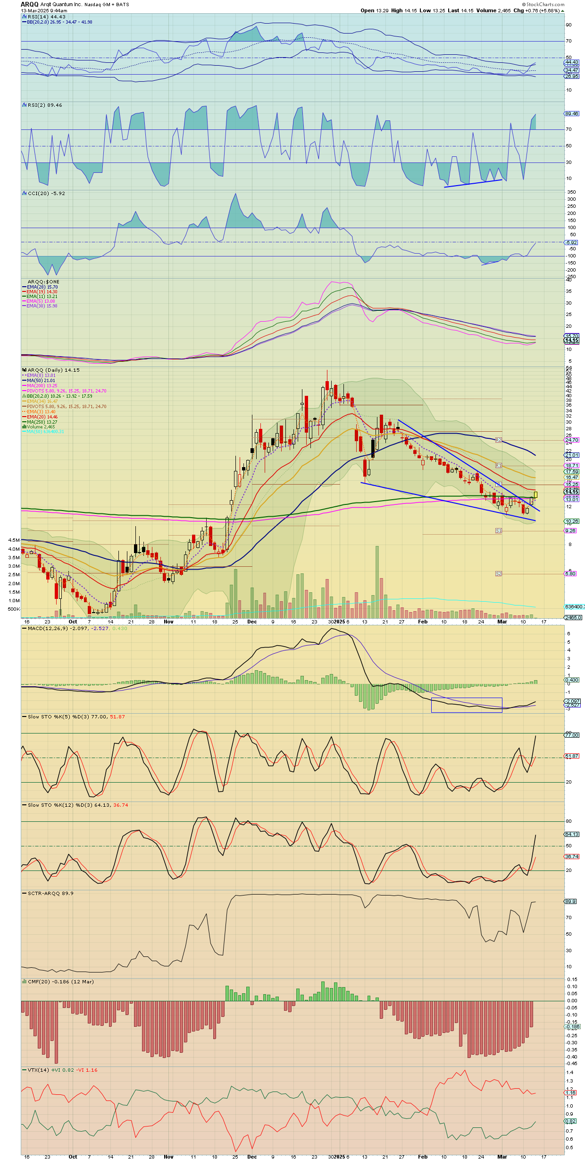
Task: Click the 2465.0 volume tag on right axis
Action: [x=573, y=618]
